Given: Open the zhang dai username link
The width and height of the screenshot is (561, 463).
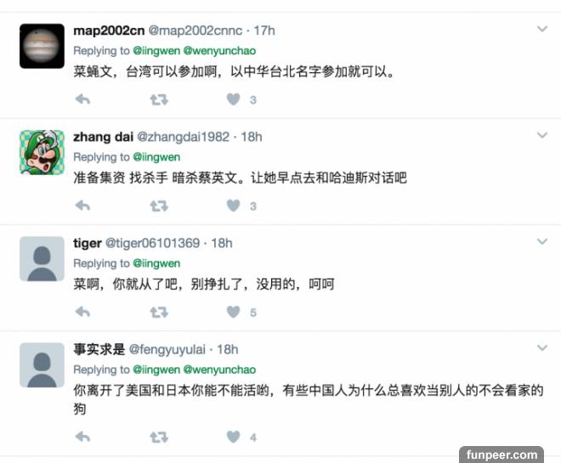Looking at the screenshot, I should pos(104,137).
